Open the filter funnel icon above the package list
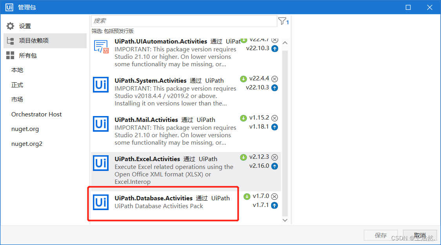 pos(282,22)
